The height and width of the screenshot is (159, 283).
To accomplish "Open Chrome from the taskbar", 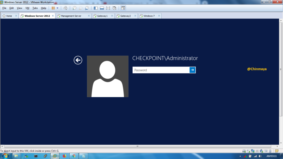I will click(74, 156).
